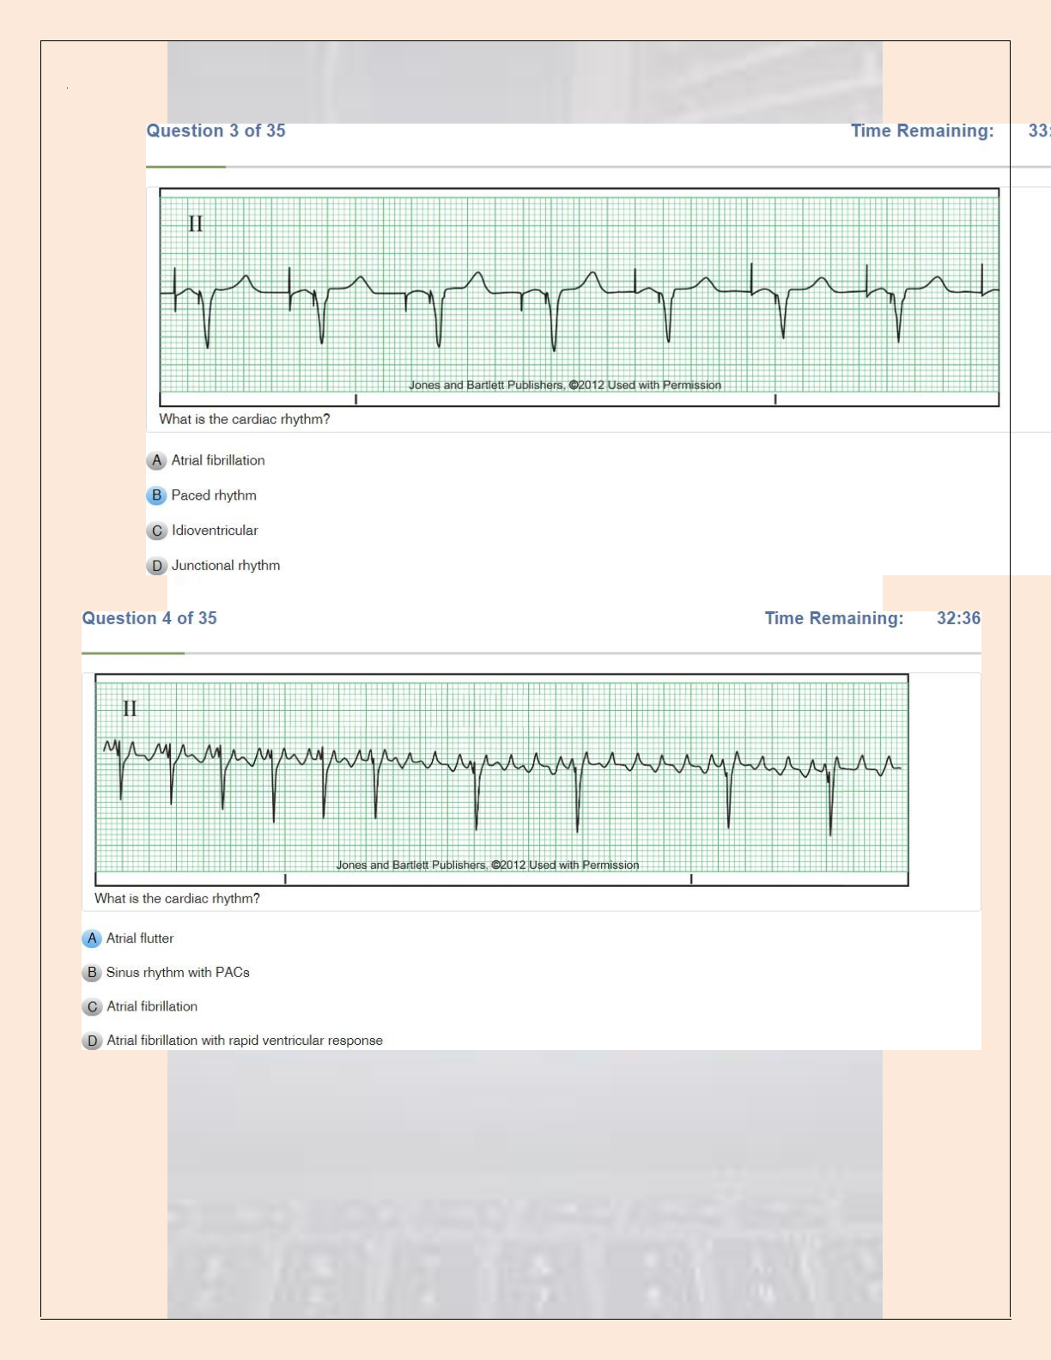Viewport: 1051px width, 1360px height.
Task: Click the lead II label on Question 3 strip
Action: click(196, 223)
